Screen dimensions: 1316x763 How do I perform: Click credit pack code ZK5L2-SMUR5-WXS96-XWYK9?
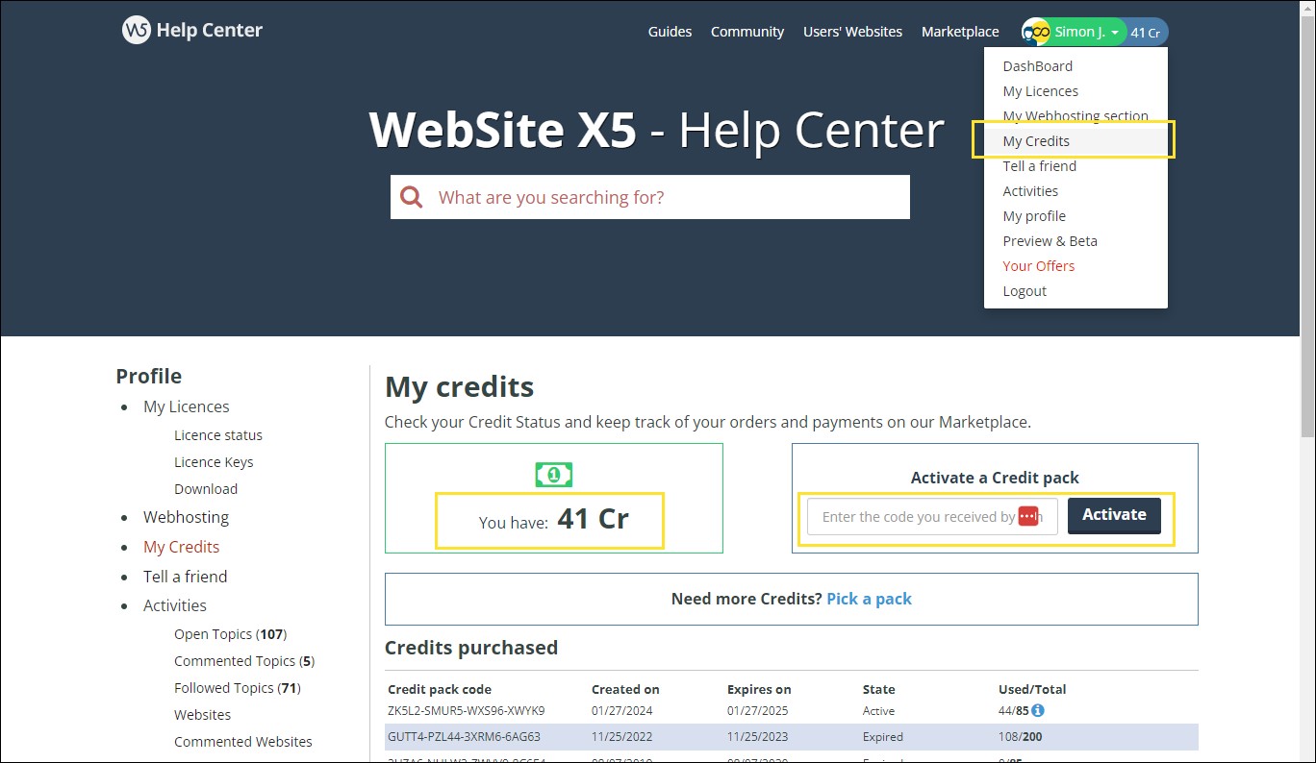(x=467, y=711)
